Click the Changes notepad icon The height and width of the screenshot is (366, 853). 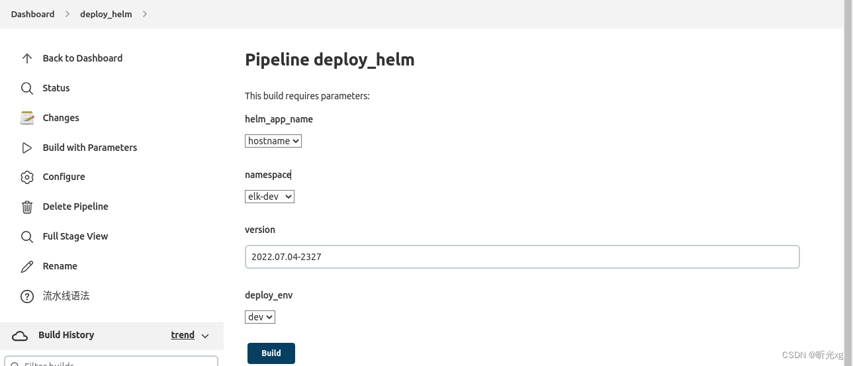point(27,118)
